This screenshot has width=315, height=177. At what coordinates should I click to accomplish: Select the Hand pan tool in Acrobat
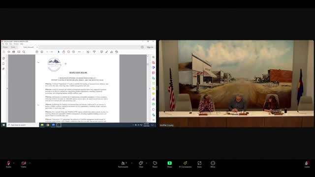(x=63, y=52)
